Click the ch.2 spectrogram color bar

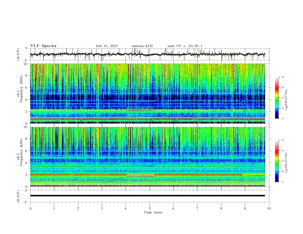[x=277, y=161]
